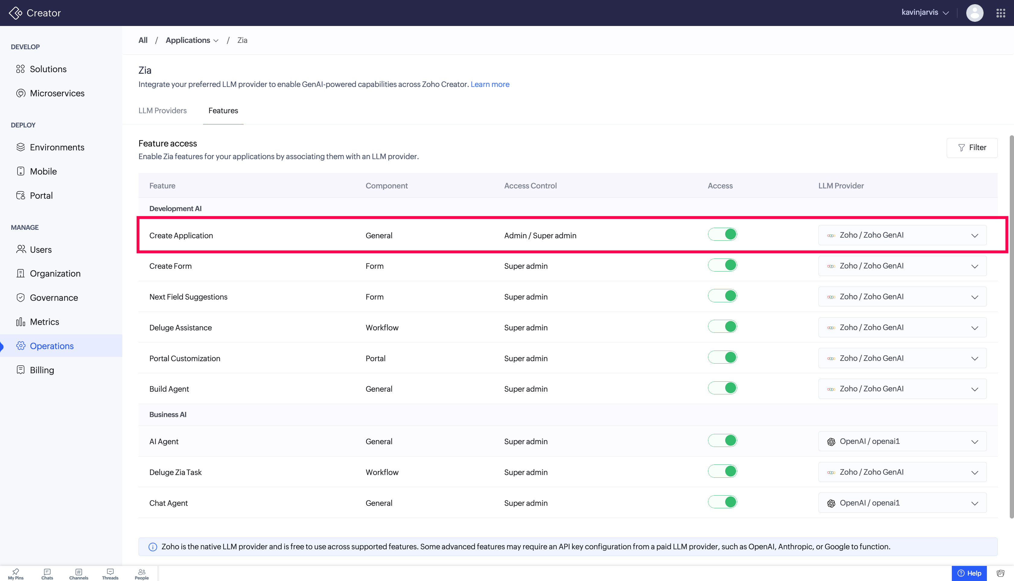Open LLM Provider dropdown for Deluge Zia Task
Image resolution: width=1014 pixels, height=581 pixels.
pyautogui.click(x=902, y=472)
